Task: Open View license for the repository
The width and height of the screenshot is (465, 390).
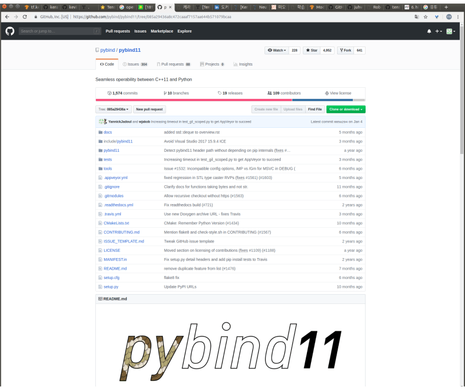Action: (340, 92)
